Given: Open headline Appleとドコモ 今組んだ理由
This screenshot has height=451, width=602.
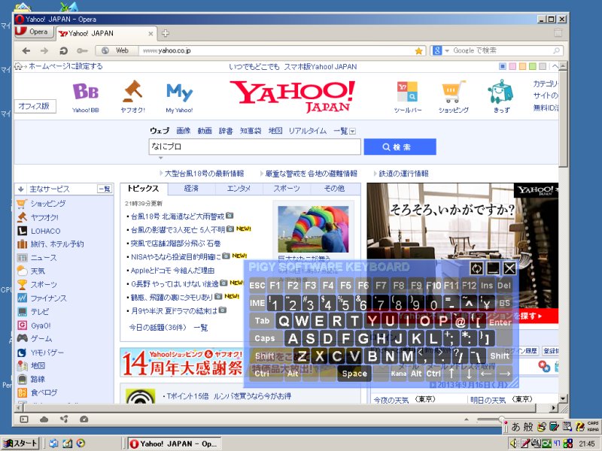Looking at the screenshot, I should click(x=172, y=271).
